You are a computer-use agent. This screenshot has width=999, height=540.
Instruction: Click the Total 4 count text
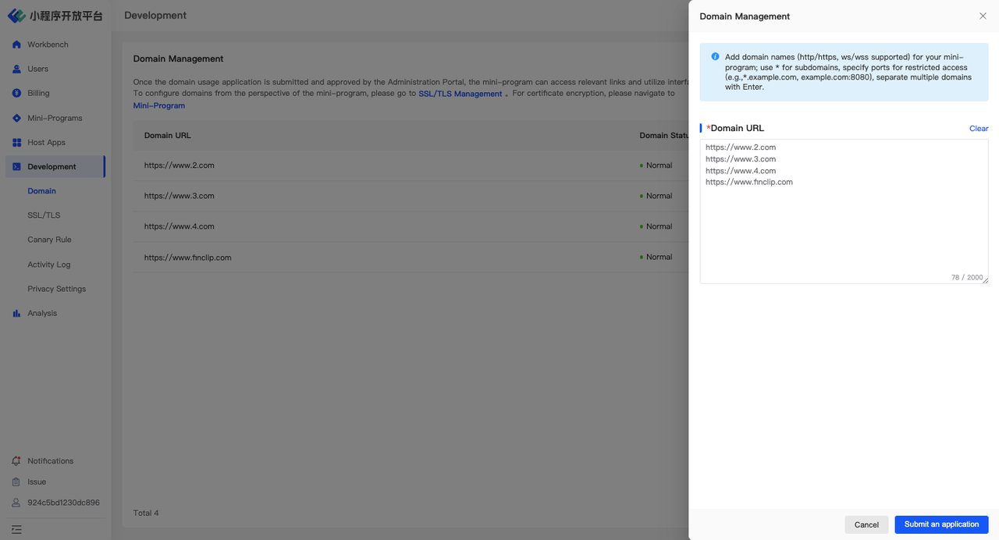coord(146,513)
